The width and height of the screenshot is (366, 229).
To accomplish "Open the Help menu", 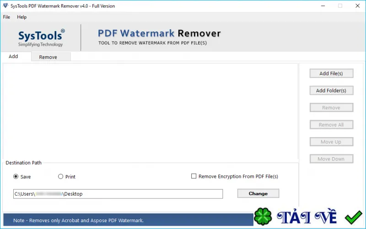I will 22,17.
